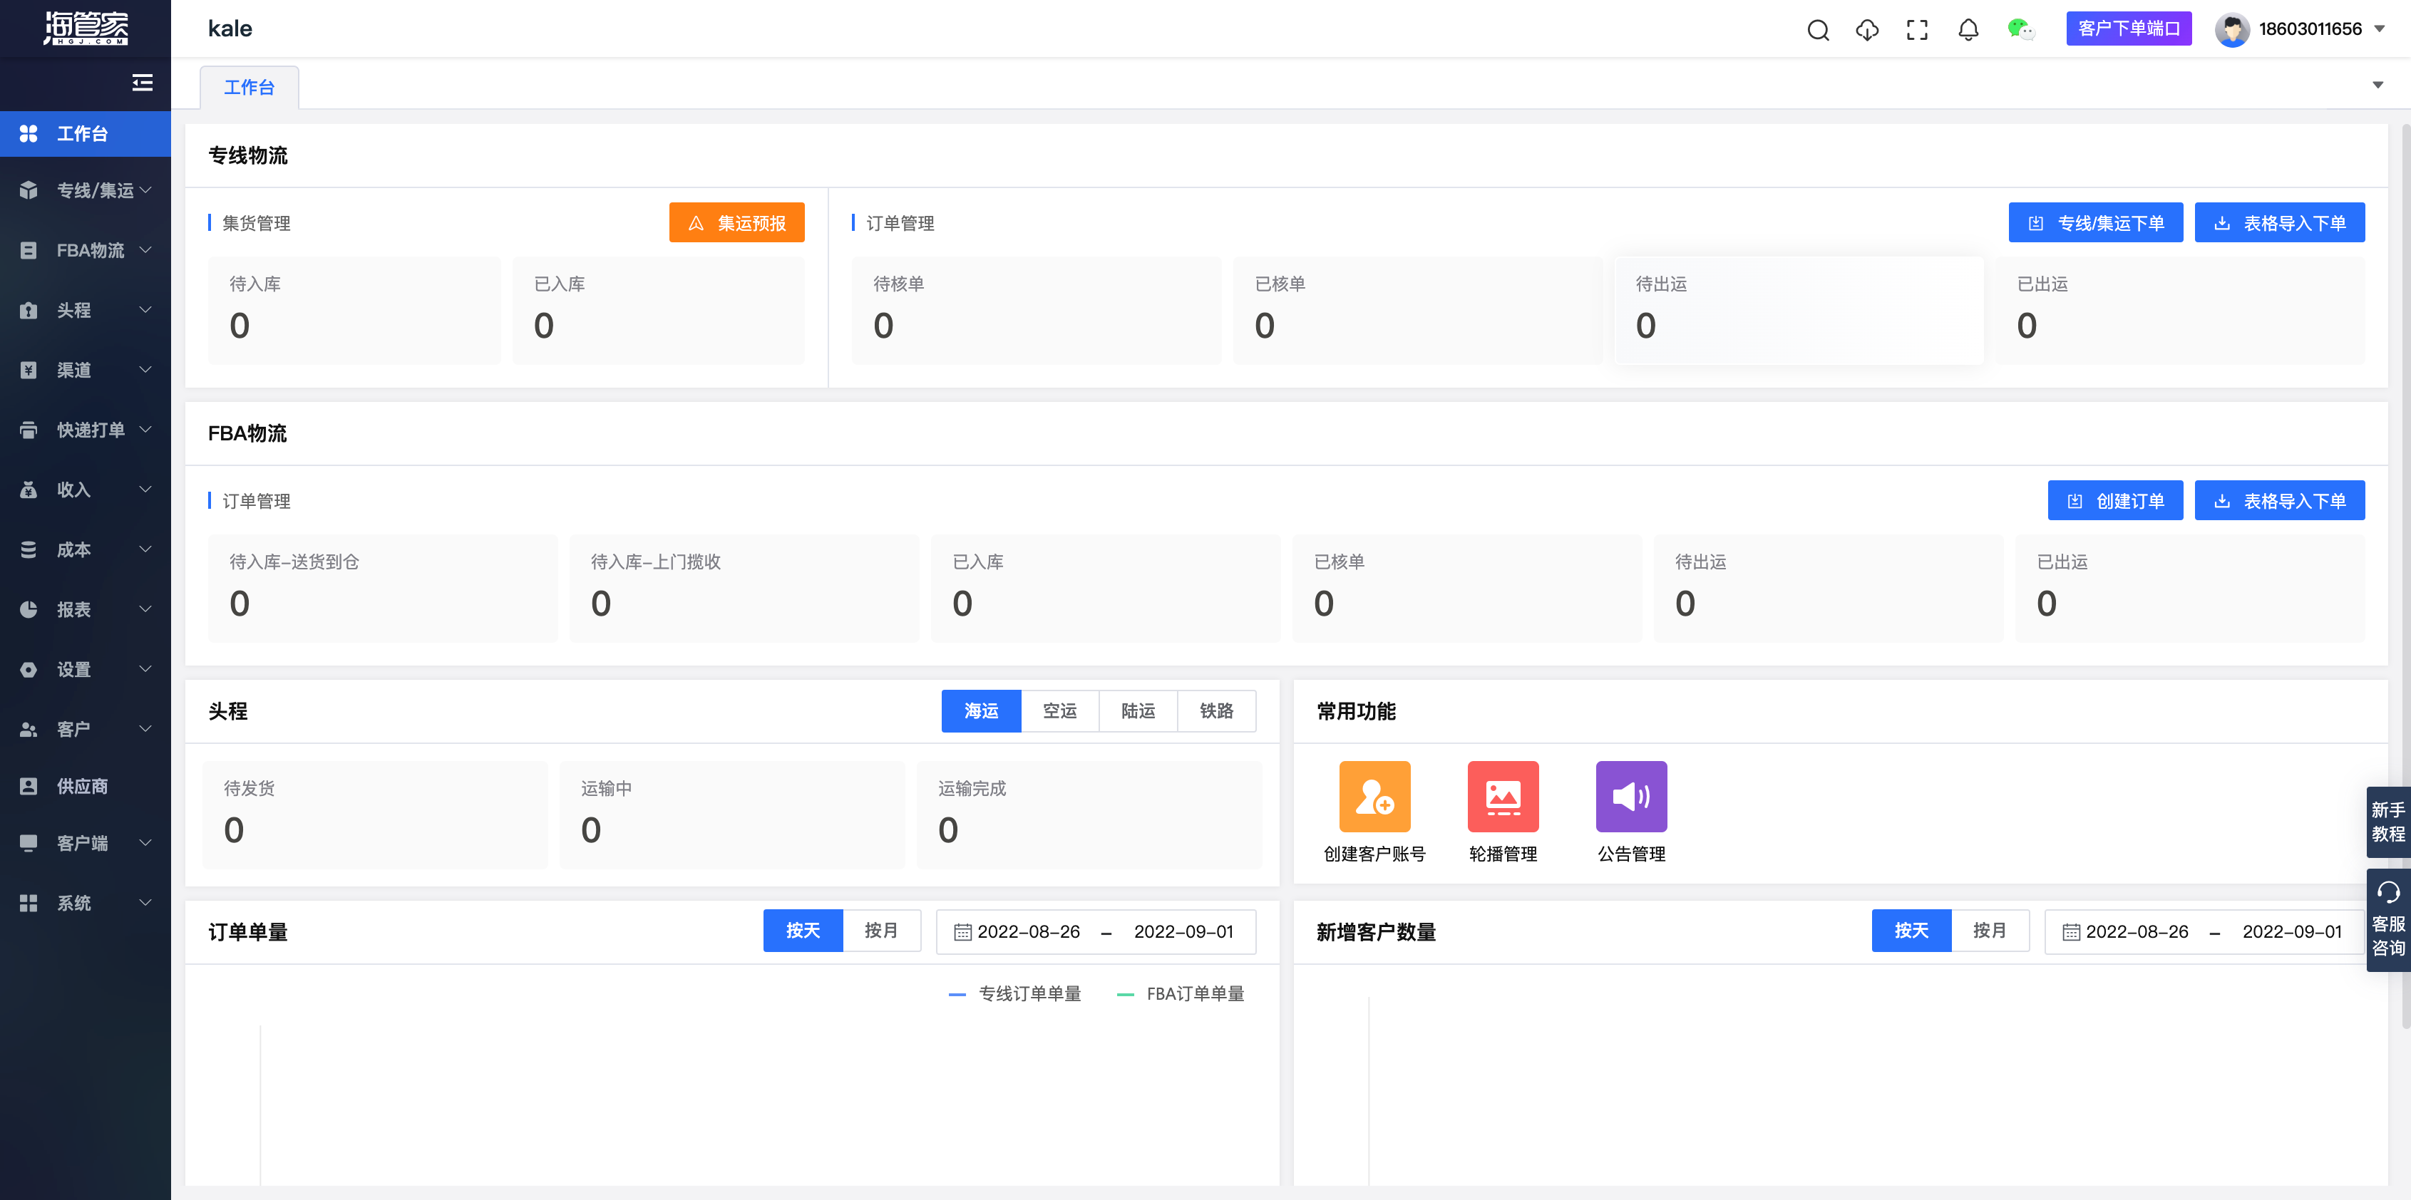2411x1200 pixels.
Task: Toggle 专线订单单量 legend series
Action: pos(1014,993)
